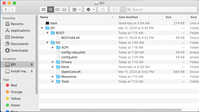Eject the Install macOS volume
Image resolution: width=199 pixels, height=112 pixels.
point(32,71)
